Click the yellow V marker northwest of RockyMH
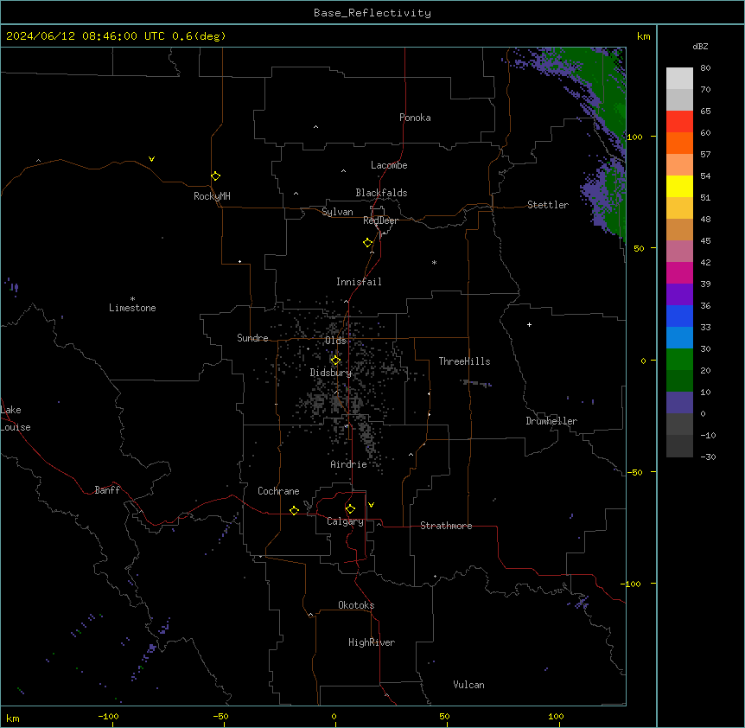The height and width of the screenshot is (728, 745). [x=151, y=159]
